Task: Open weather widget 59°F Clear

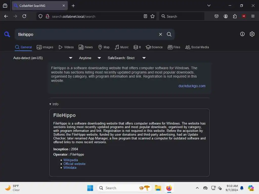Action: 12,188
